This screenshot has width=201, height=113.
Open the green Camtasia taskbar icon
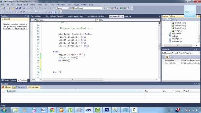(98, 110)
